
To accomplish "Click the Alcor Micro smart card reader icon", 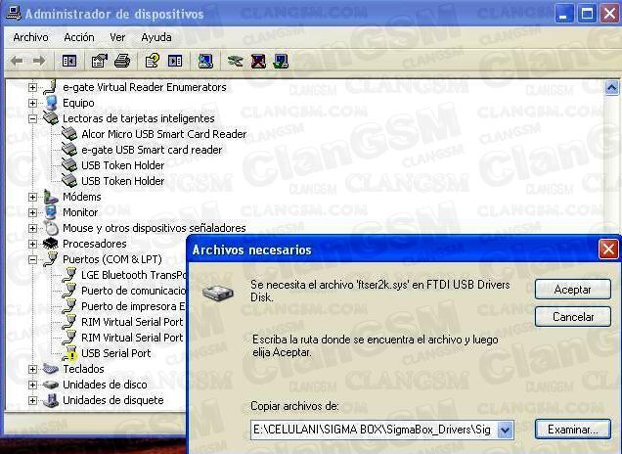I will point(69,134).
